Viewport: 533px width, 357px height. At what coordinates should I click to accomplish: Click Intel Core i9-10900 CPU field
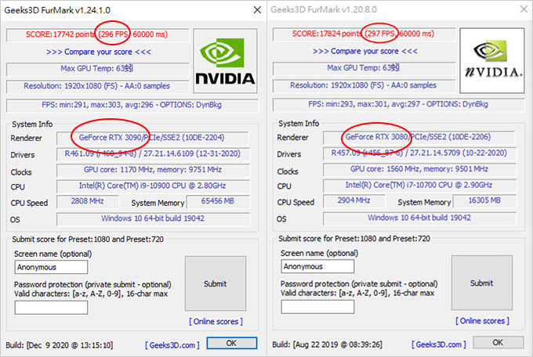coord(153,186)
